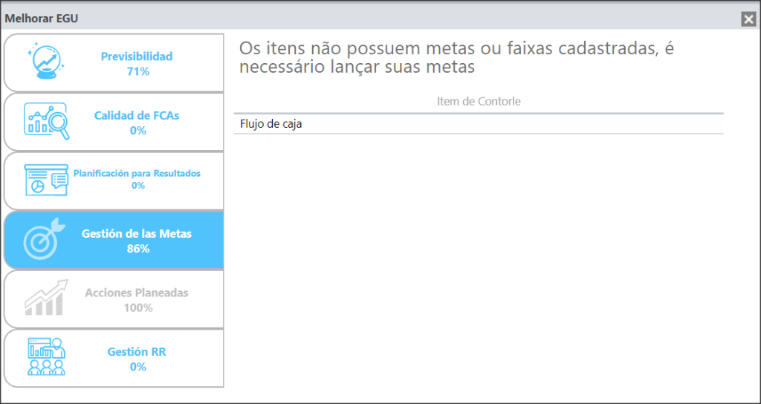Open the Previsibilidad tab label
Screen dimensions: 761x404
(x=137, y=56)
